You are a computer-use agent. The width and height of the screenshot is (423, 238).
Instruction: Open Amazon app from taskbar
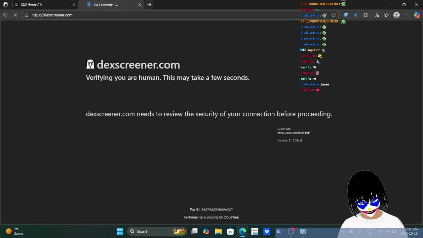pos(254,231)
